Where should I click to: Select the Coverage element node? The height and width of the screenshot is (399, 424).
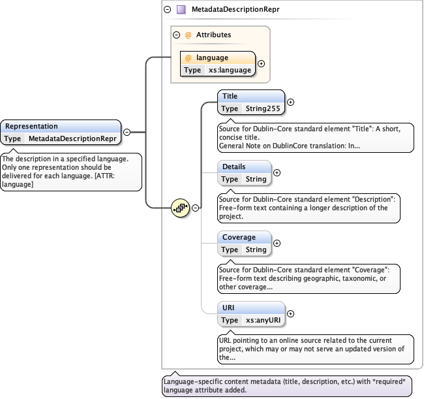click(244, 237)
